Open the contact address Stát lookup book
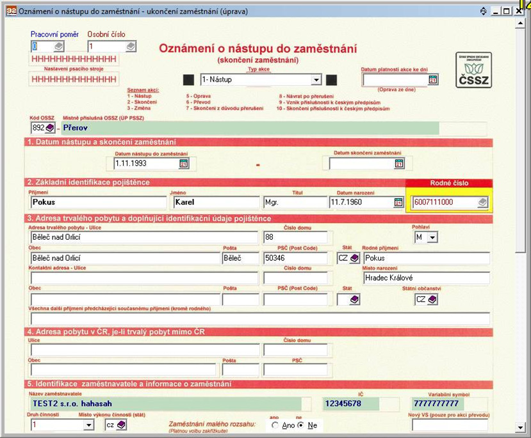This screenshot has width=531, height=438. [x=354, y=299]
